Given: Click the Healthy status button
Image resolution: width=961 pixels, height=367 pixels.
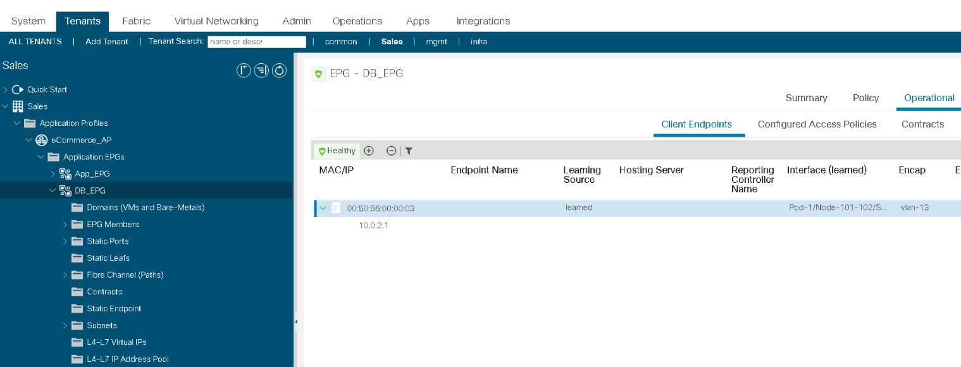Looking at the screenshot, I should (337, 151).
